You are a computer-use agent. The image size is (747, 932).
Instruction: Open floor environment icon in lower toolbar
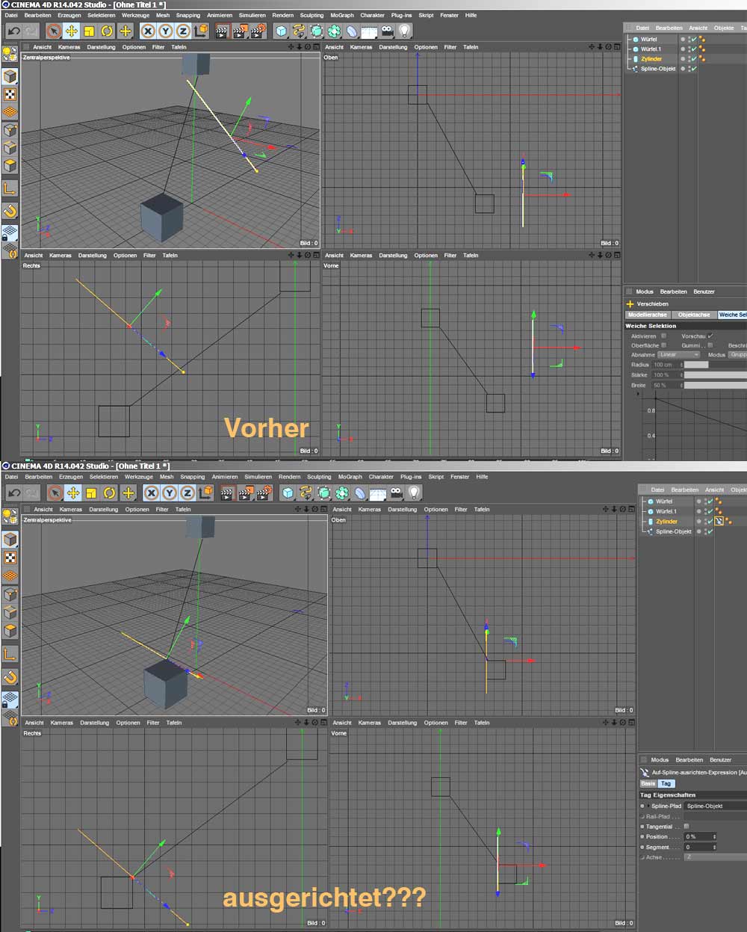click(x=378, y=493)
